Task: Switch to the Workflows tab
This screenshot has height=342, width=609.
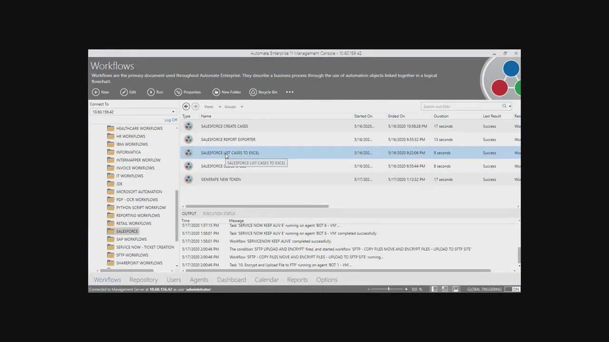Action: [x=107, y=280]
